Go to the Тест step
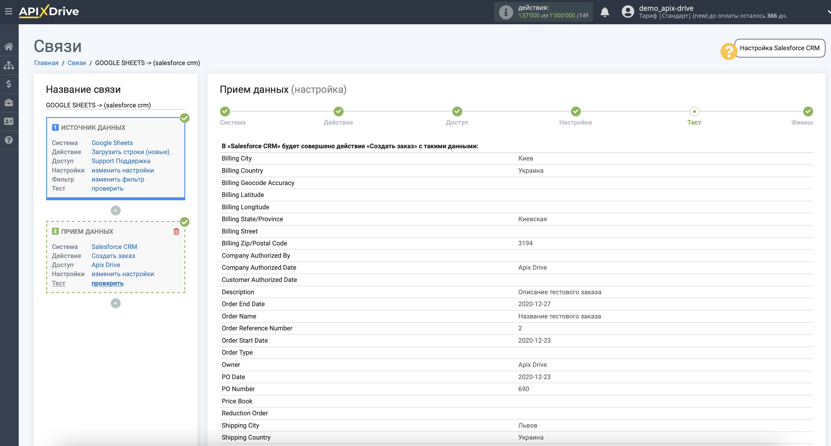The width and height of the screenshot is (831, 446). (x=694, y=111)
